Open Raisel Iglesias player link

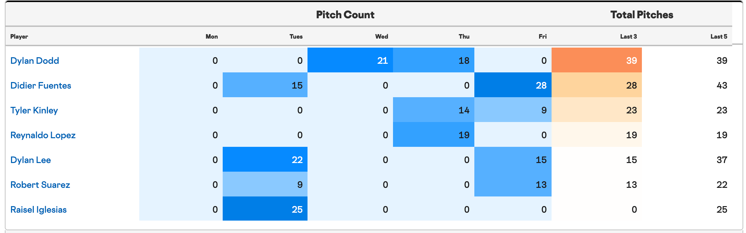pos(39,210)
